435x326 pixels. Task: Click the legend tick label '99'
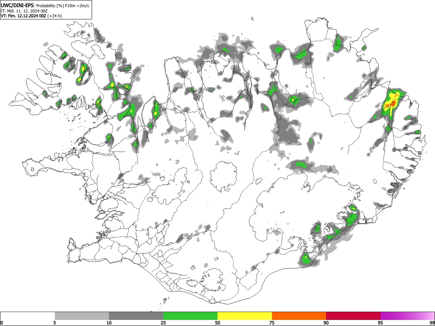[432, 323]
